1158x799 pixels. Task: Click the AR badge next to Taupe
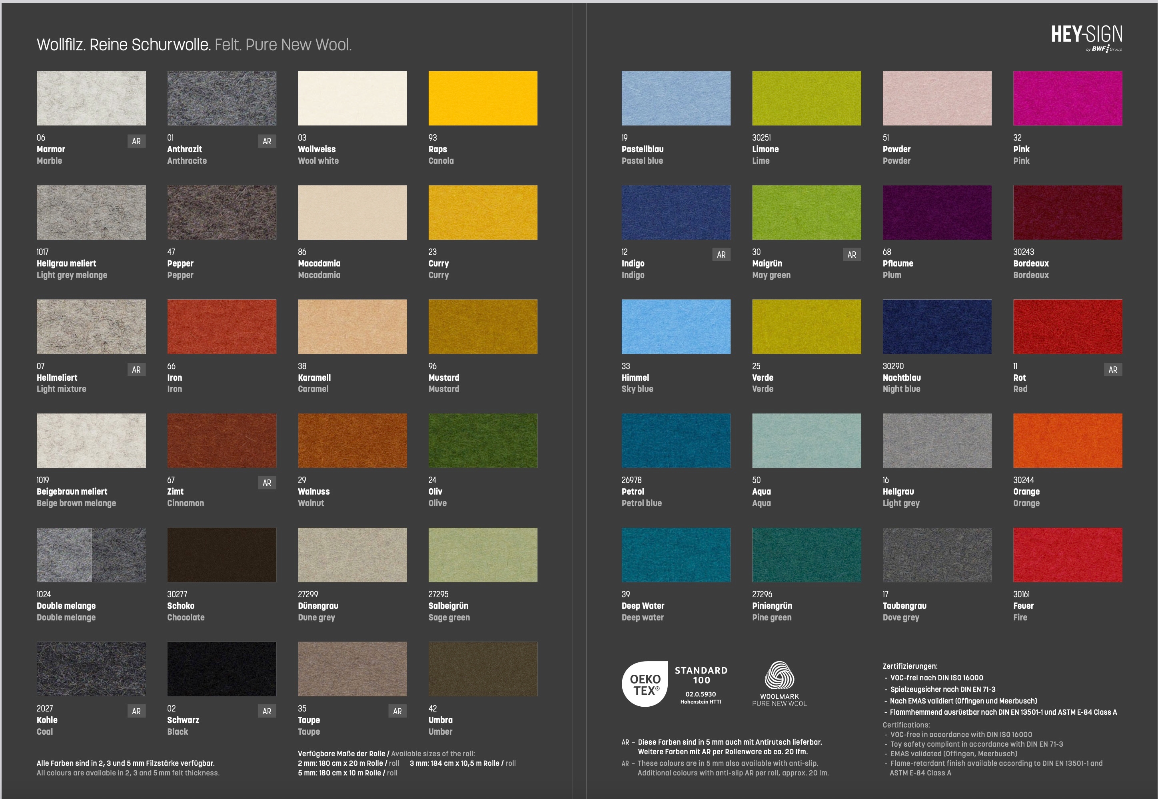(x=397, y=712)
